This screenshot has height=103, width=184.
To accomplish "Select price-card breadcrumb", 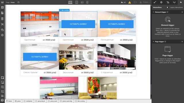I will click(53, 101).
